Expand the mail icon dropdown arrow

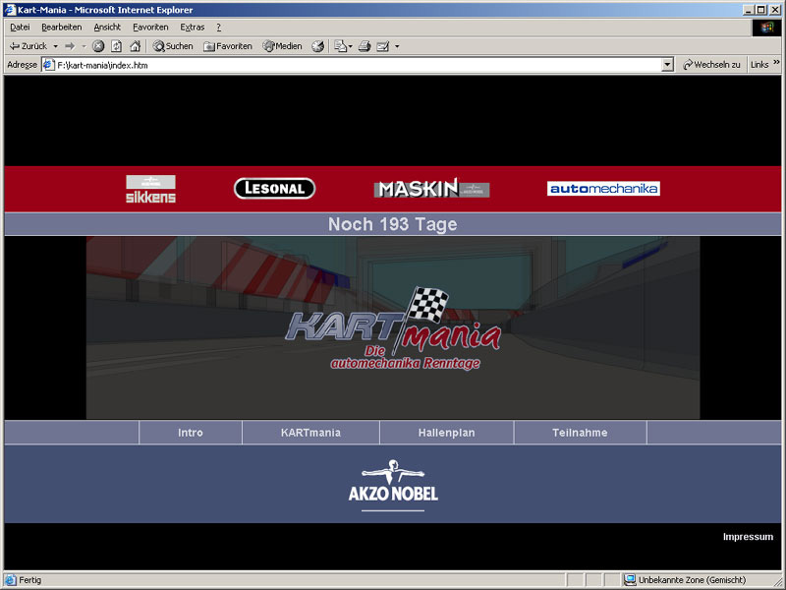point(397,46)
